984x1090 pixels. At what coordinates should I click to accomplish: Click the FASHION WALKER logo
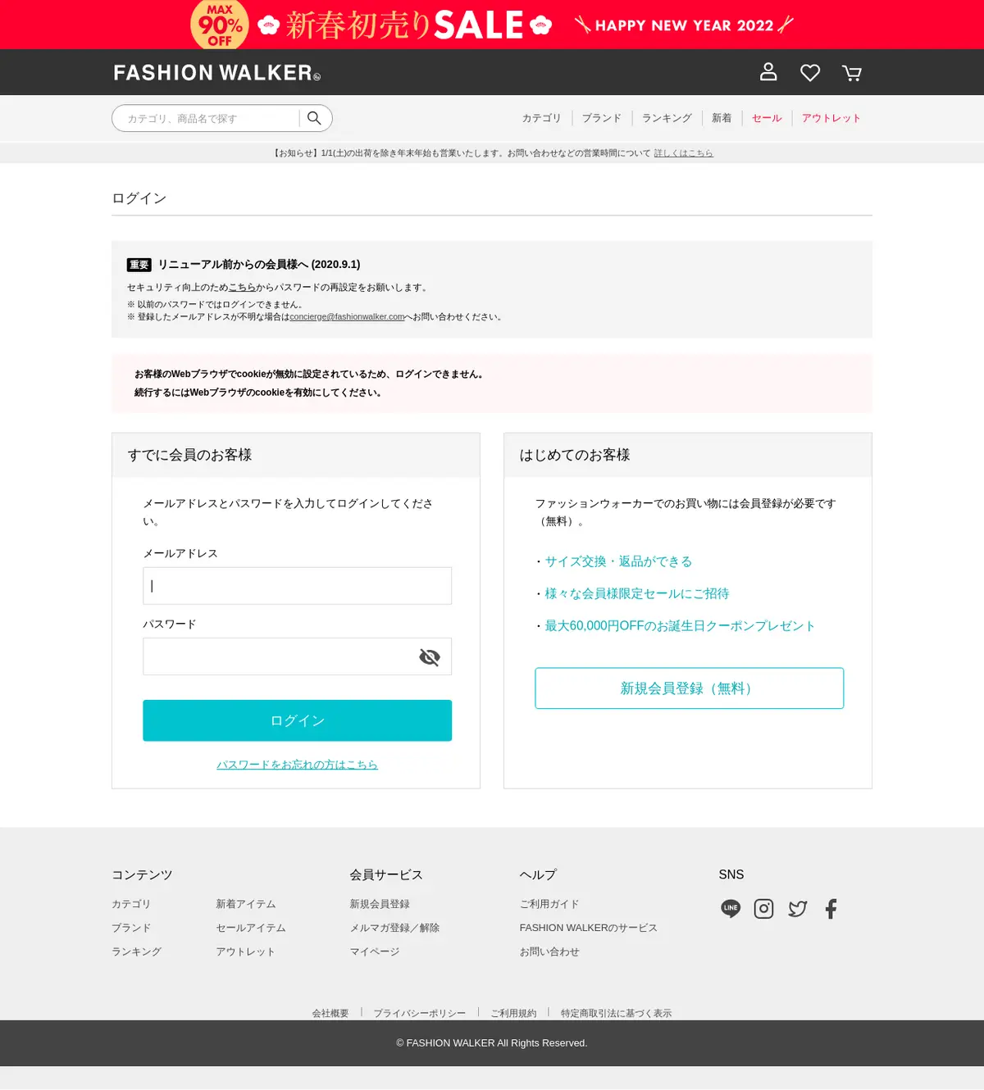[x=217, y=73]
